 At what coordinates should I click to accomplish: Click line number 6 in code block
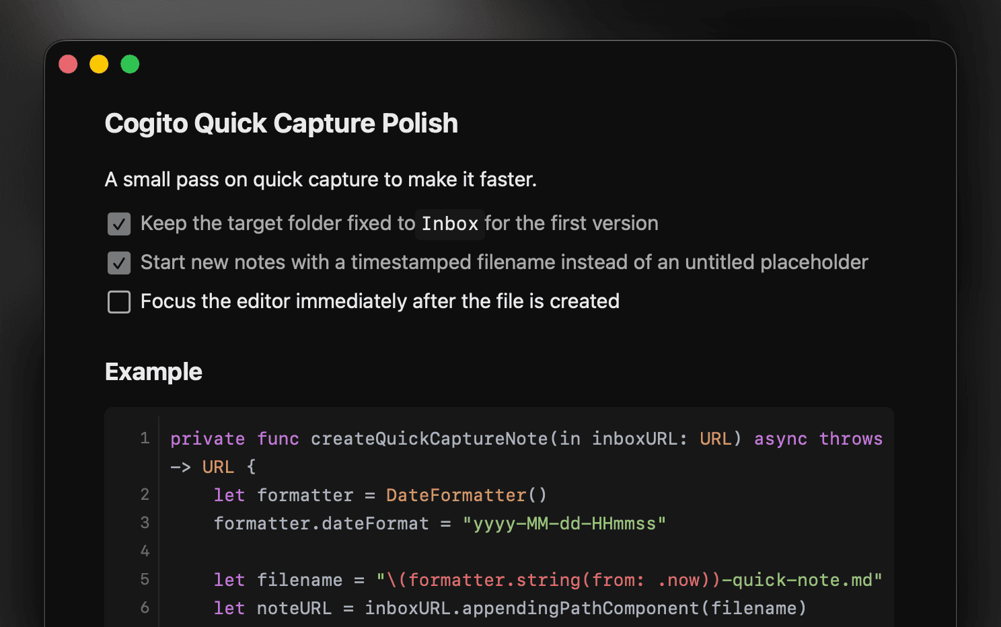tap(145, 608)
